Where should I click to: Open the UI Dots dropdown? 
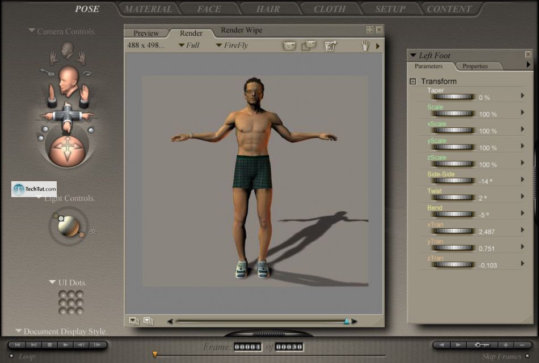52,283
